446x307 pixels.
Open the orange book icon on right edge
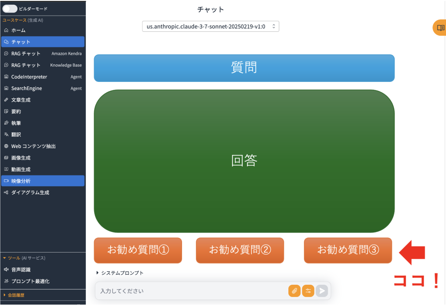tap(440, 28)
